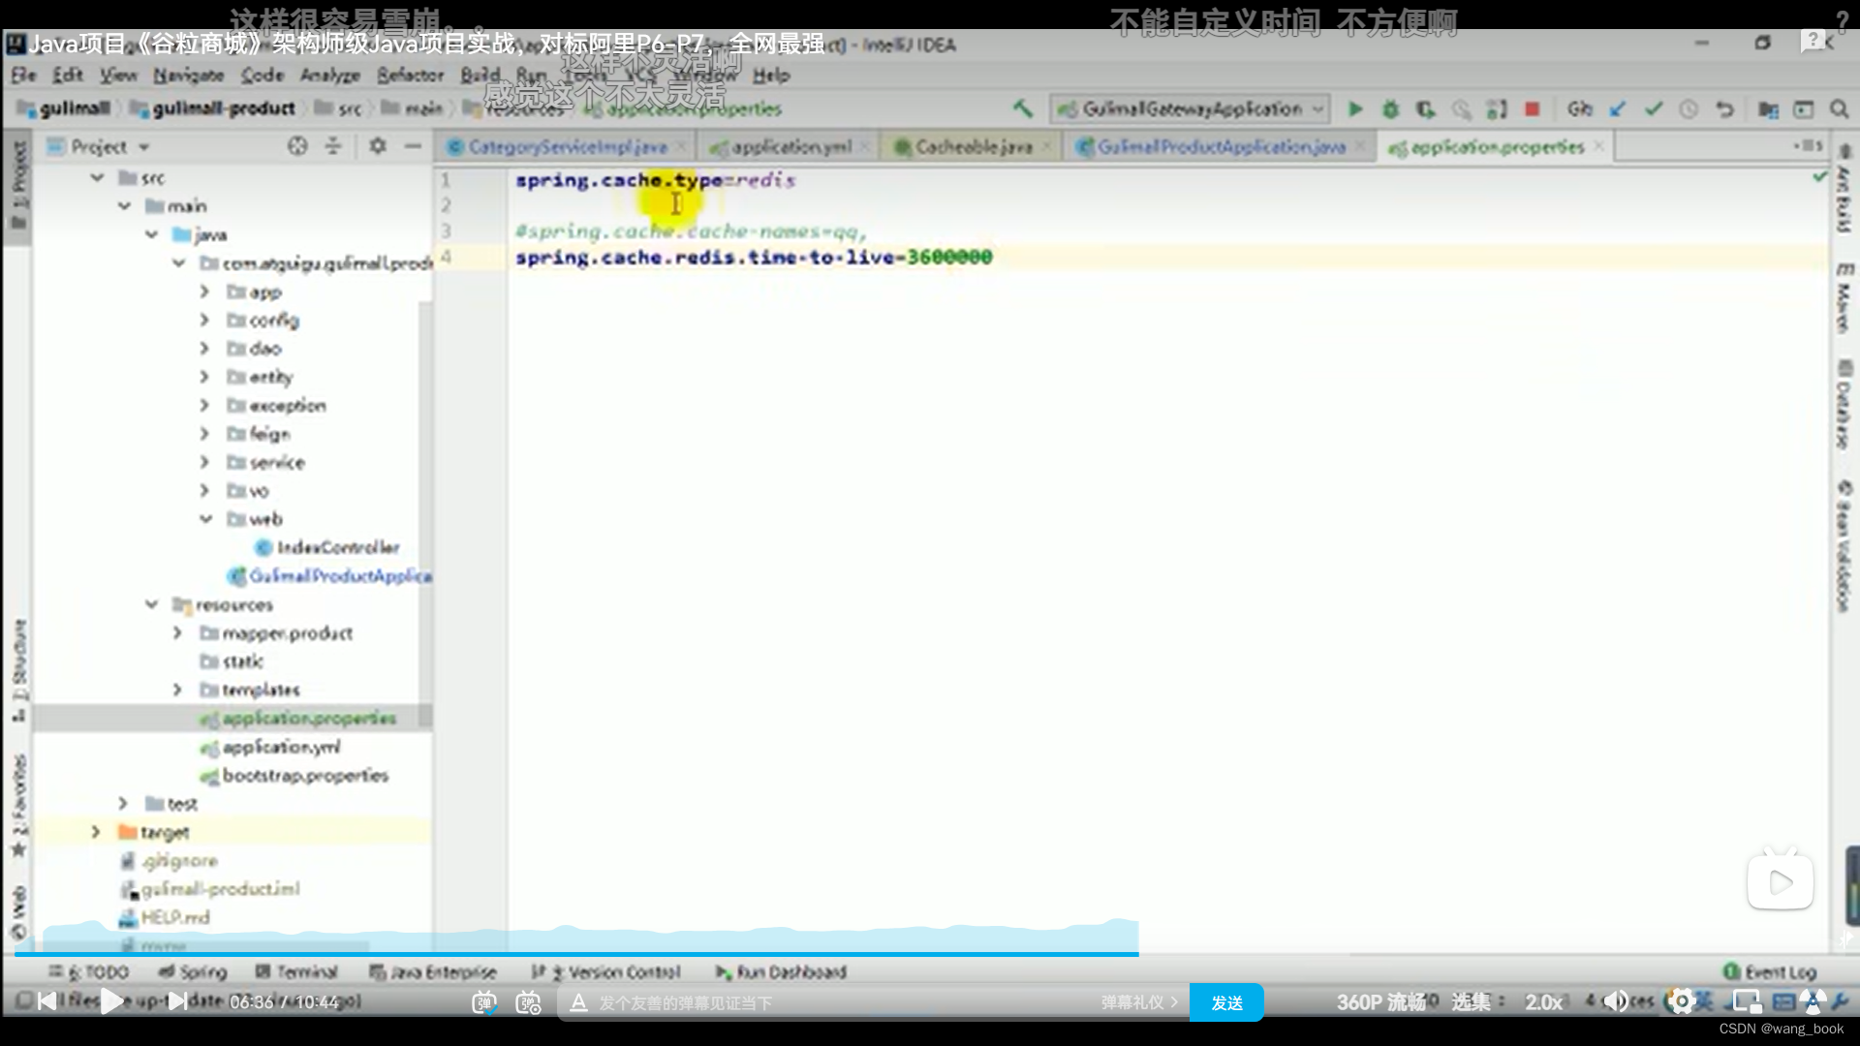Click the Search Everywhere magnifier icon
The image size is (1860, 1046).
pos(1839,108)
